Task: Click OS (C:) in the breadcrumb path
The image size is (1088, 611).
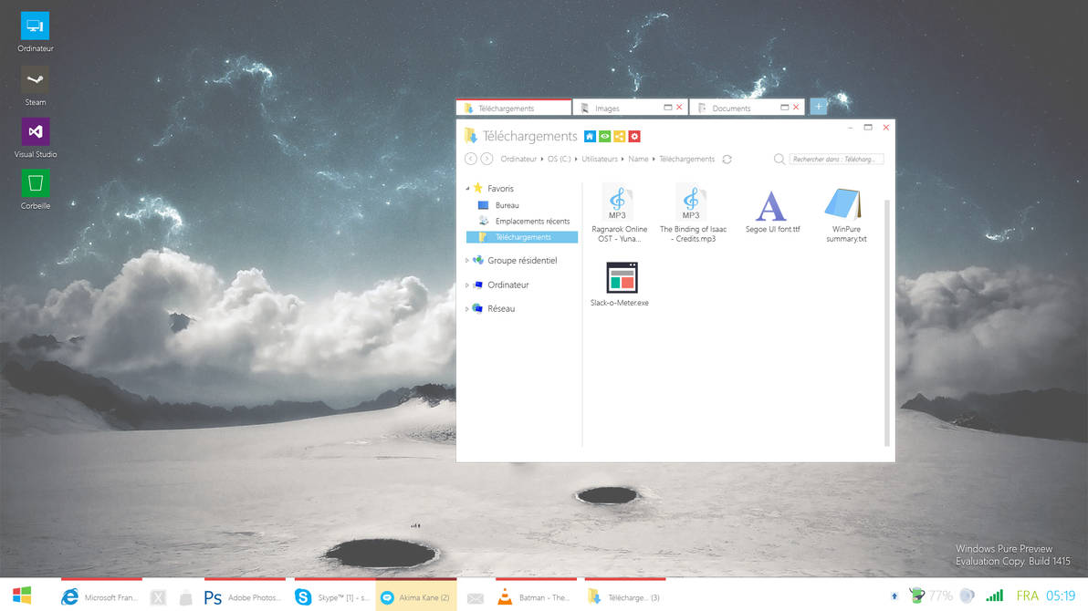Action: 559,160
